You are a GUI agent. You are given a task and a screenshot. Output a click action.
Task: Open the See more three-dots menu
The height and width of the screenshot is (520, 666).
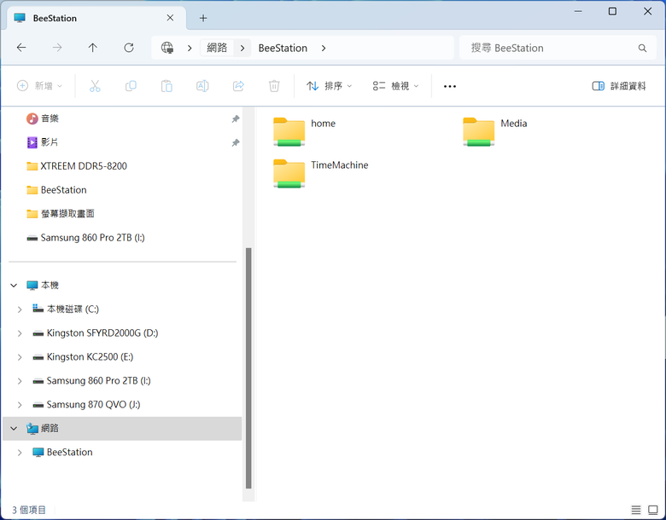[x=450, y=86]
